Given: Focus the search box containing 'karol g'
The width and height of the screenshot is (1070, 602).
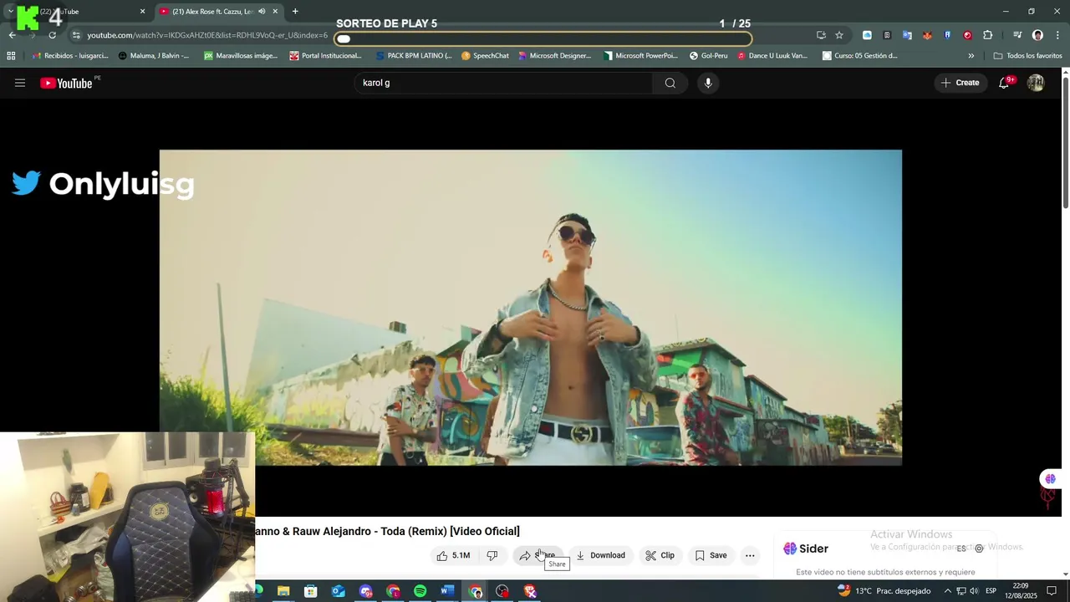Looking at the screenshot, I should (505, 83).
